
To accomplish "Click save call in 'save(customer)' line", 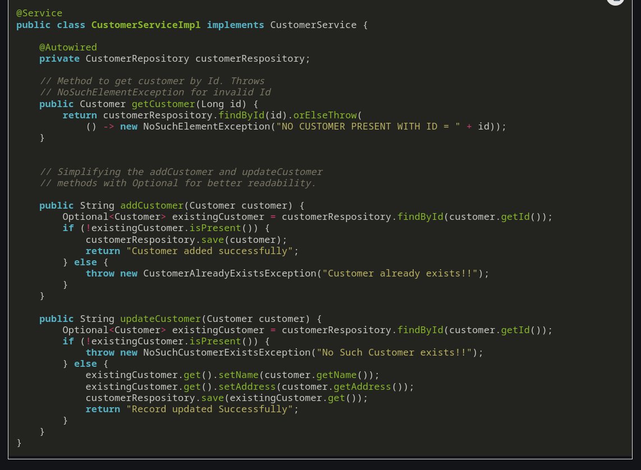I will (x=213, y=239).
